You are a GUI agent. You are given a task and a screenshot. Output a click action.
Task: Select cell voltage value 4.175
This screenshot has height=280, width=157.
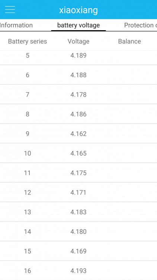(78, 173)
